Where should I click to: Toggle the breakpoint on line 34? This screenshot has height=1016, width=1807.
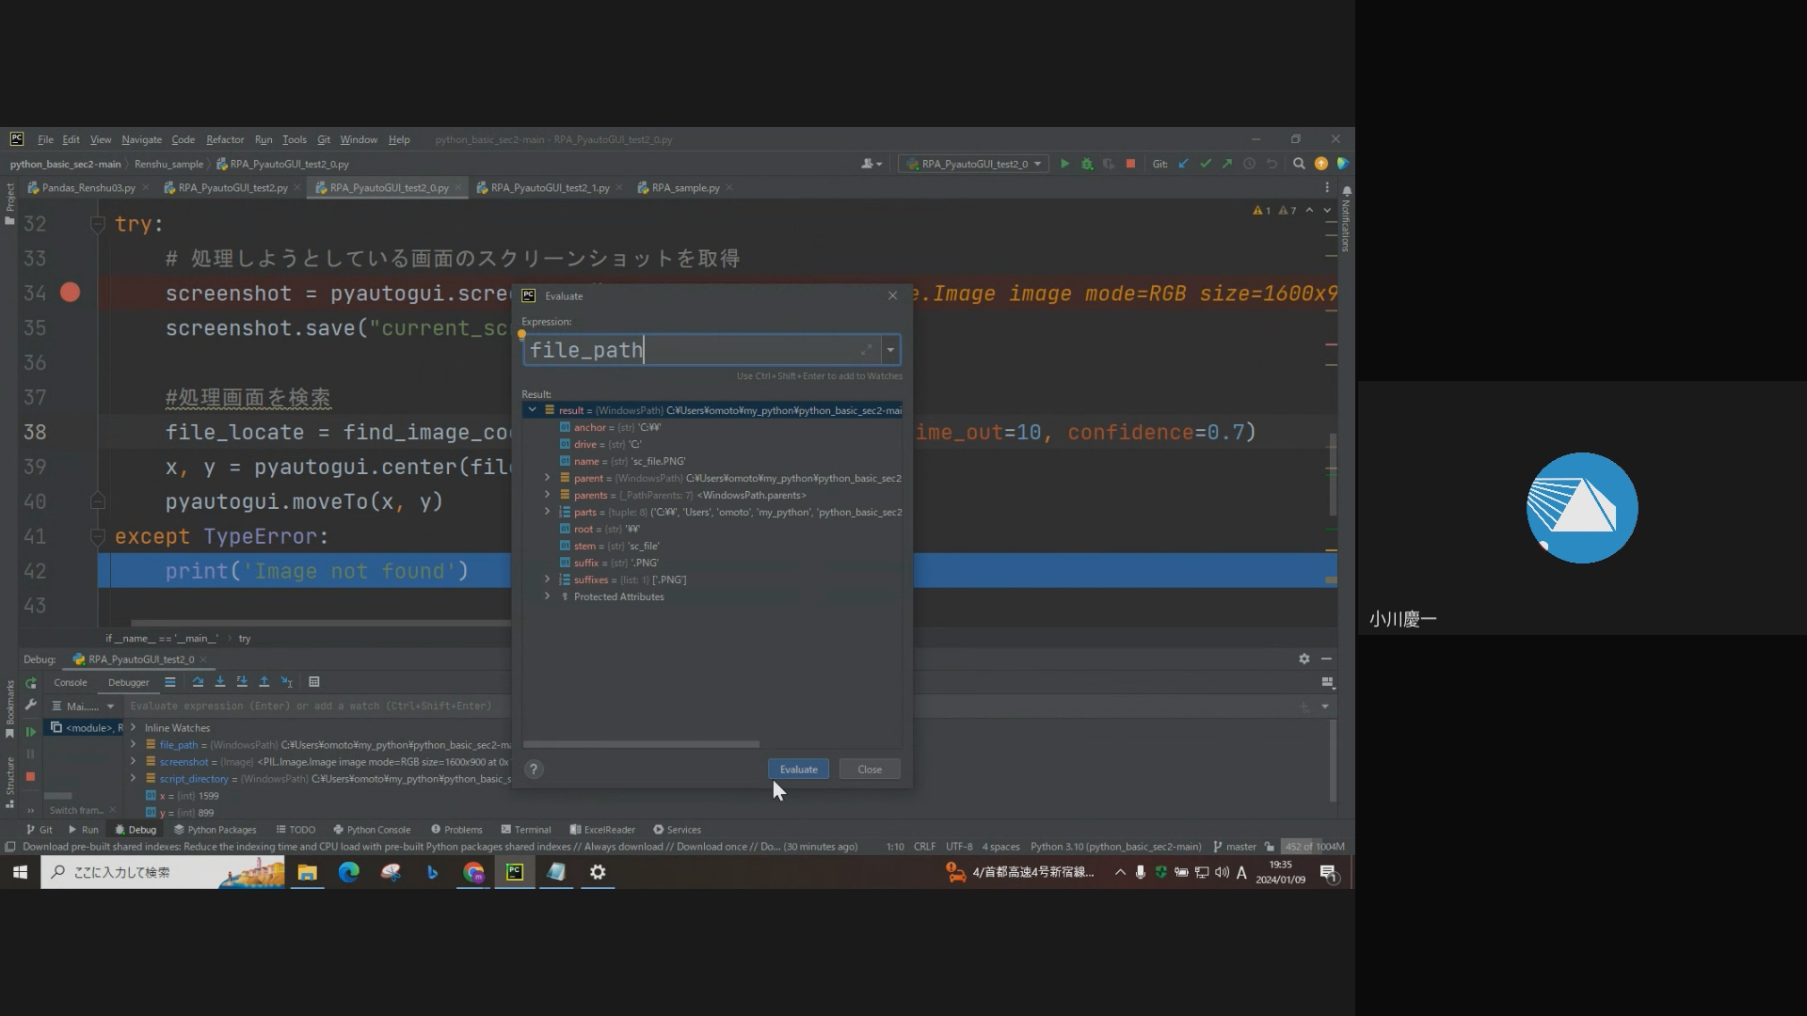point(70,293)
